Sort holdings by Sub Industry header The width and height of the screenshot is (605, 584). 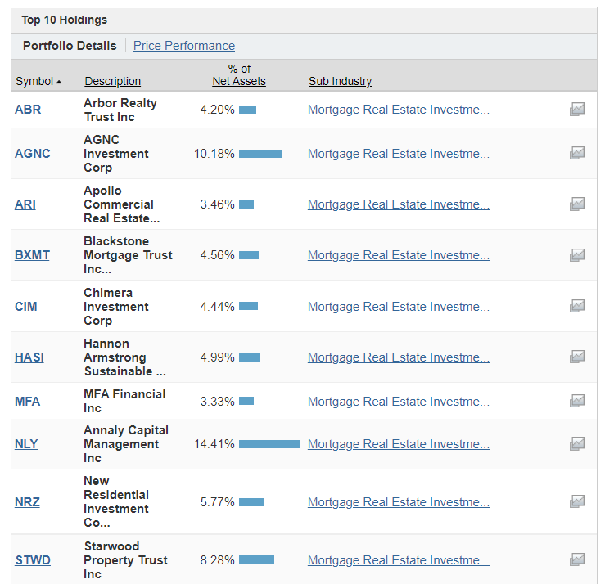click(340, 81)
